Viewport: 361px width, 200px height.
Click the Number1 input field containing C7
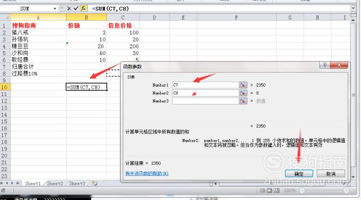pos(205,85)
